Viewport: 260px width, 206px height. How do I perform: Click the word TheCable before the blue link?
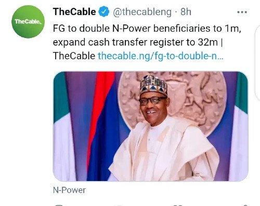click(74, 56)
